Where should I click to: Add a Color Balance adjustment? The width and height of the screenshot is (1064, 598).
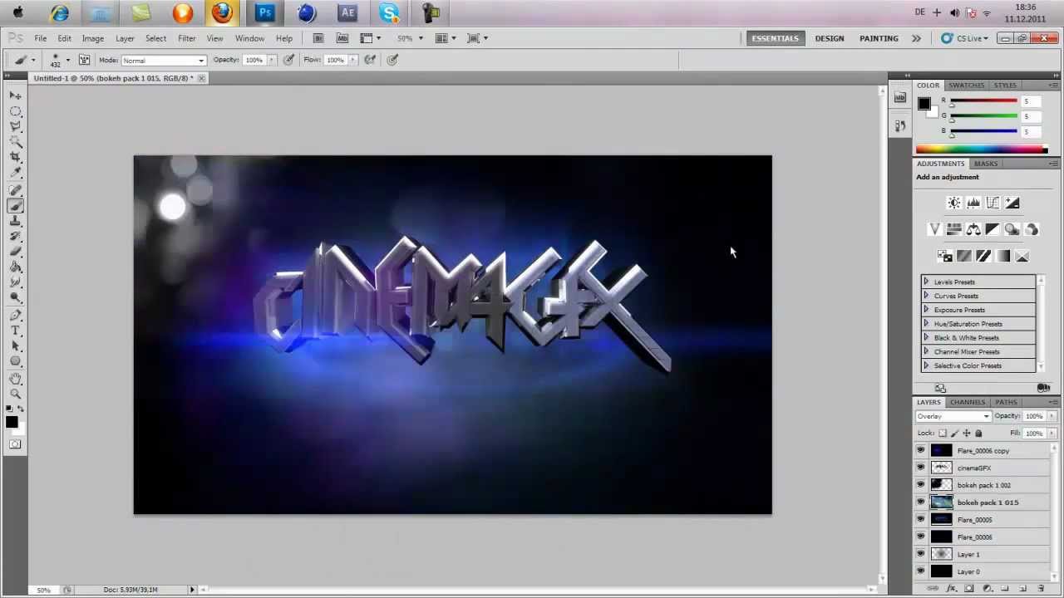coord(973,229)
